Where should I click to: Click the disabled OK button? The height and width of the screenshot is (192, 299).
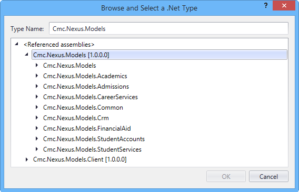pyautogui.click(x=226, y=176)
